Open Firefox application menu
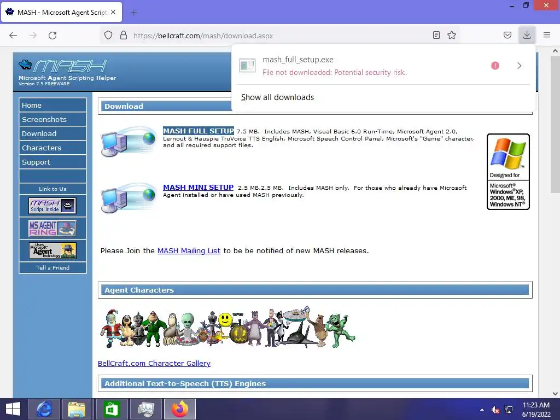 point(547,35)
